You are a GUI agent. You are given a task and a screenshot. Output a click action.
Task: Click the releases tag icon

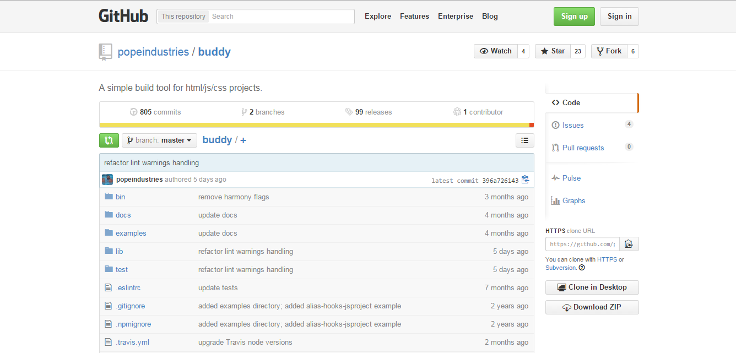pos(349,112)
